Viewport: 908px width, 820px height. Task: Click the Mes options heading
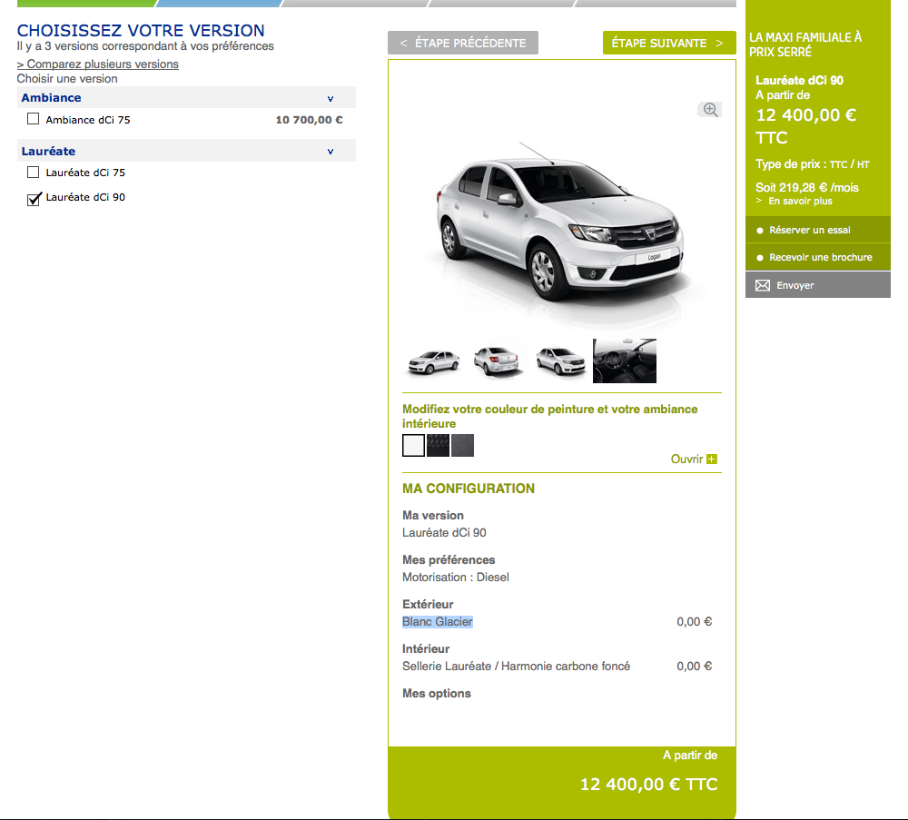437,693
